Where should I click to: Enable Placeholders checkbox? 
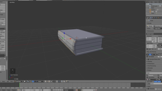pos(147,77)
